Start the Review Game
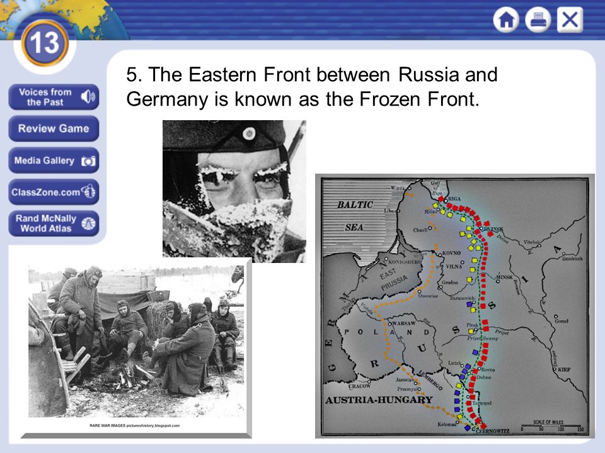The height and width of the screenshot is (453, 605). click(54, 128)
